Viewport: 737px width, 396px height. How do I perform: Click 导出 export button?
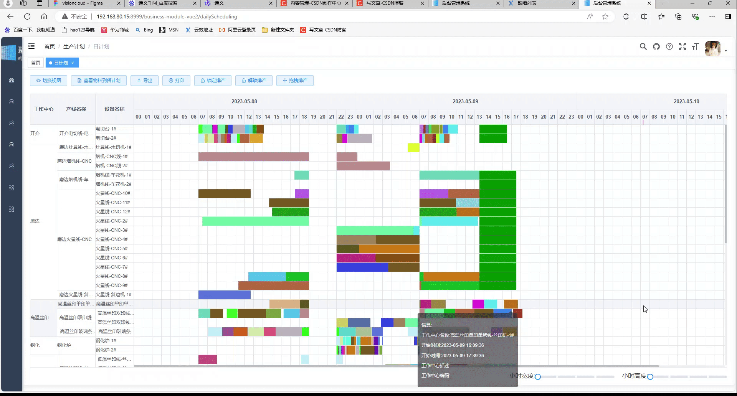tap(145, 81)
